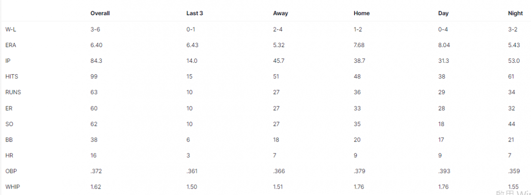531x195 pixels.
Task: Select the SO row label
Action: pyautogui.click(x=9, y=124)
